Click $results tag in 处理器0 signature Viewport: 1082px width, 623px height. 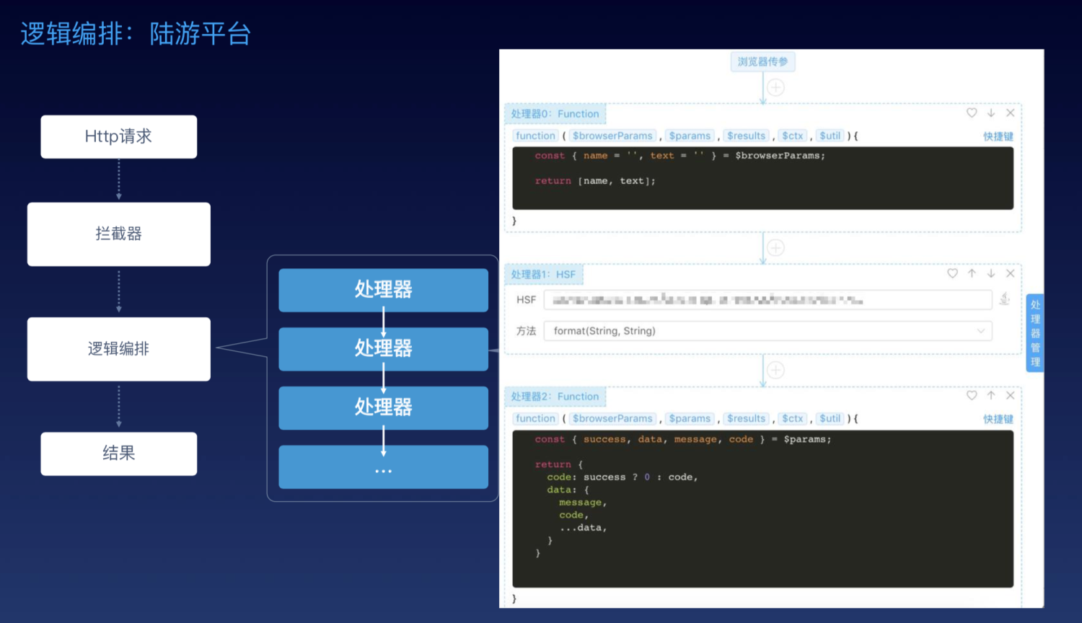[746, 136]
